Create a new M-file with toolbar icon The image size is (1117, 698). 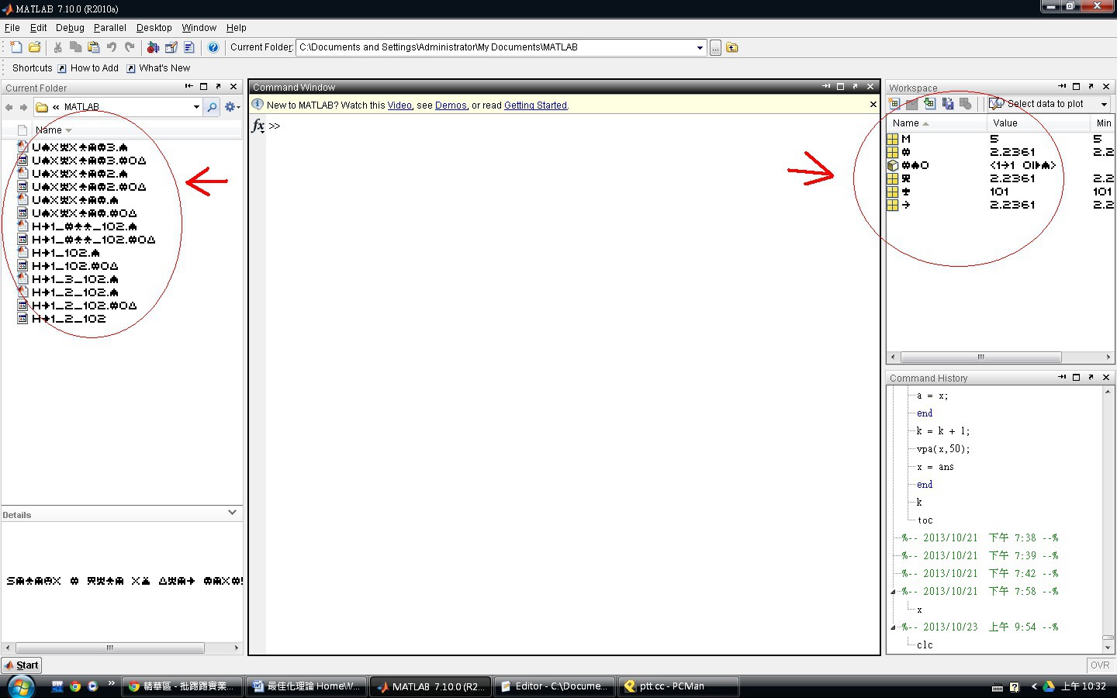(x=16, y=47)
